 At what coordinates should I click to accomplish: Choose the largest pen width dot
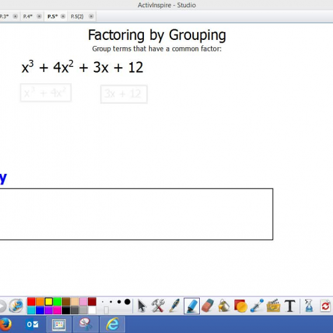click(x=127, y=302)
